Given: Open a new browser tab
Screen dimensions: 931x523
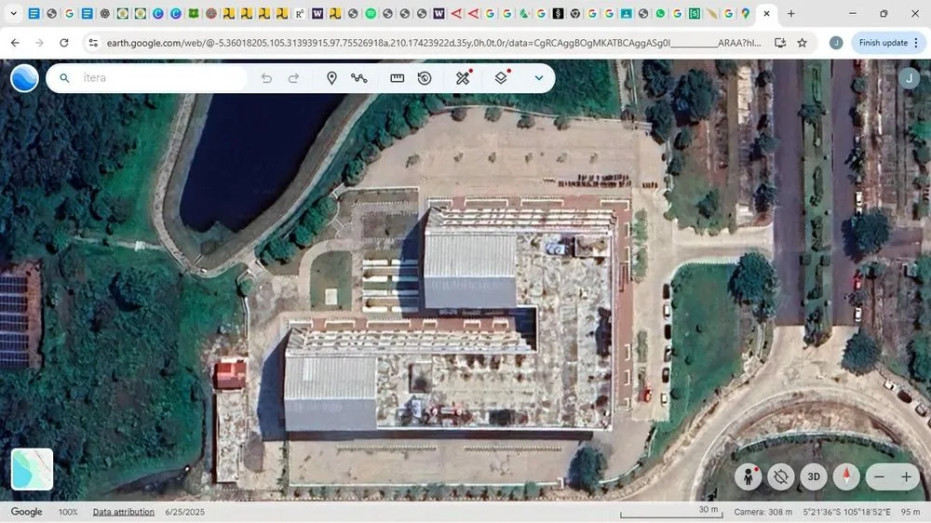Looking at the screenshot, I should 791,14.
